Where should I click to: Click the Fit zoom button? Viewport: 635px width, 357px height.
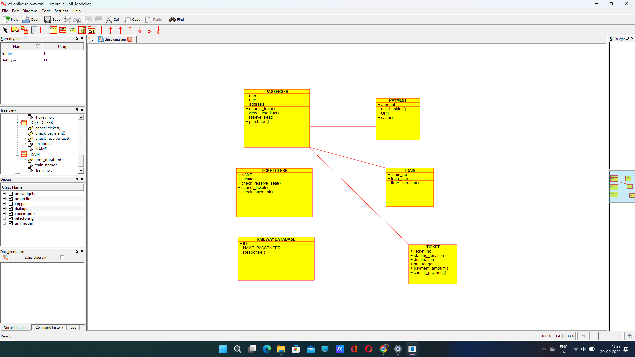coord(558,336)
